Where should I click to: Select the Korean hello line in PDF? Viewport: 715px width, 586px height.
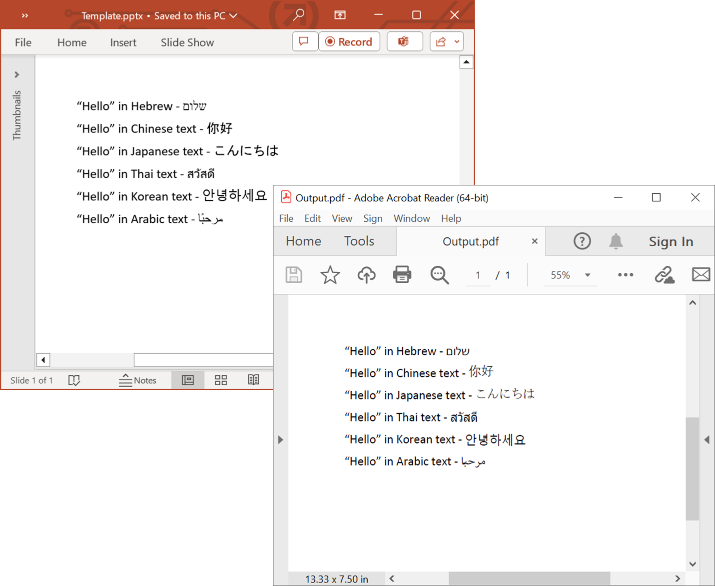pyautogui.click(x=435, y=440)
